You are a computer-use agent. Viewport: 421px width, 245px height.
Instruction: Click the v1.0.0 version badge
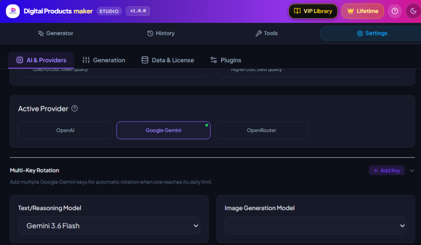pos(138,11)
